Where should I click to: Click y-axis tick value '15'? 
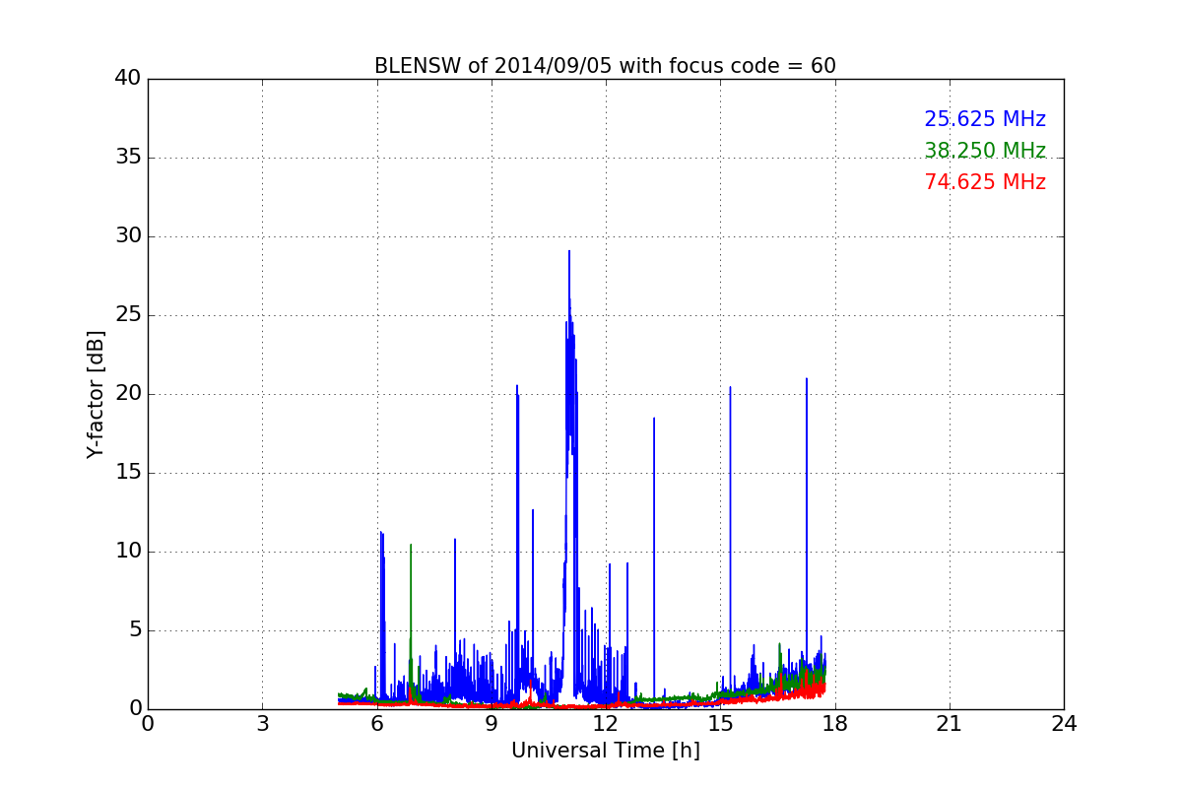tap(128, 473)
